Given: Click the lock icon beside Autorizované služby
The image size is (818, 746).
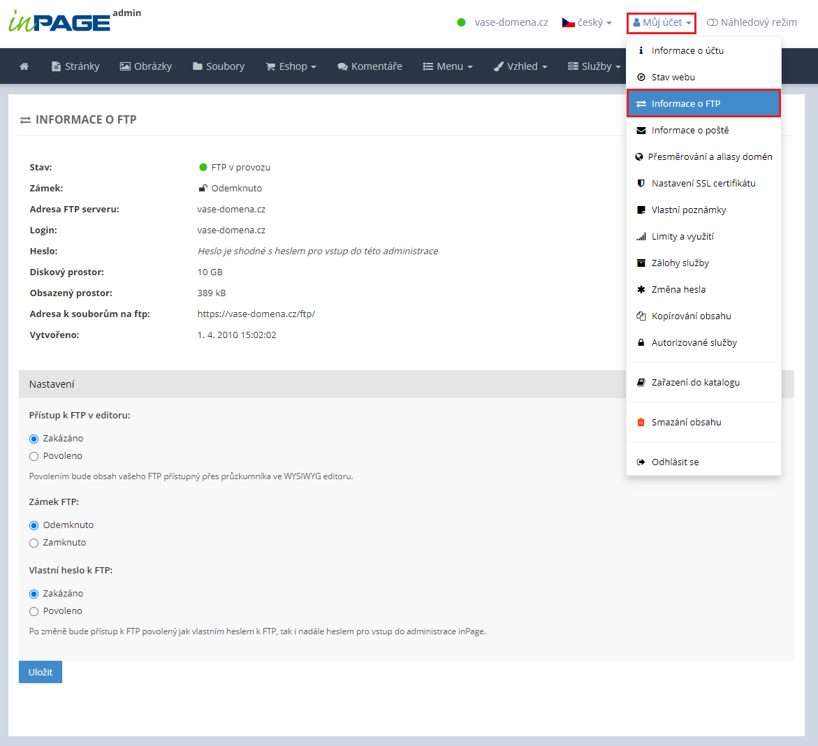Looking at the screenshot, I should click(641, 342).
